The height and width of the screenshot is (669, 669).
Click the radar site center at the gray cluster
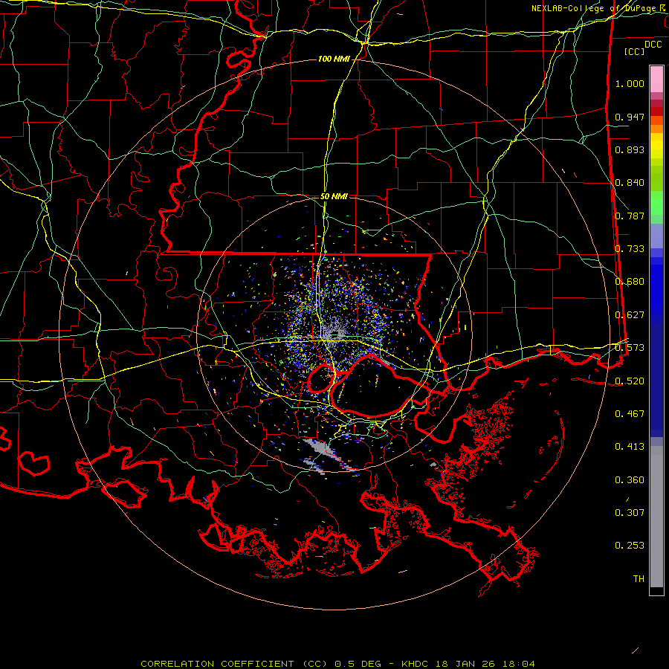[335, 334]
